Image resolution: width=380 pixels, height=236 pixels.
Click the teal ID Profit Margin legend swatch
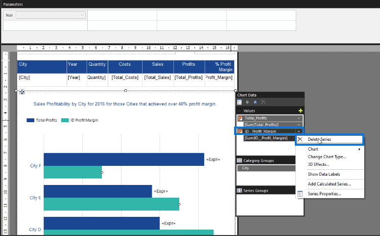[x=65, y=120]
